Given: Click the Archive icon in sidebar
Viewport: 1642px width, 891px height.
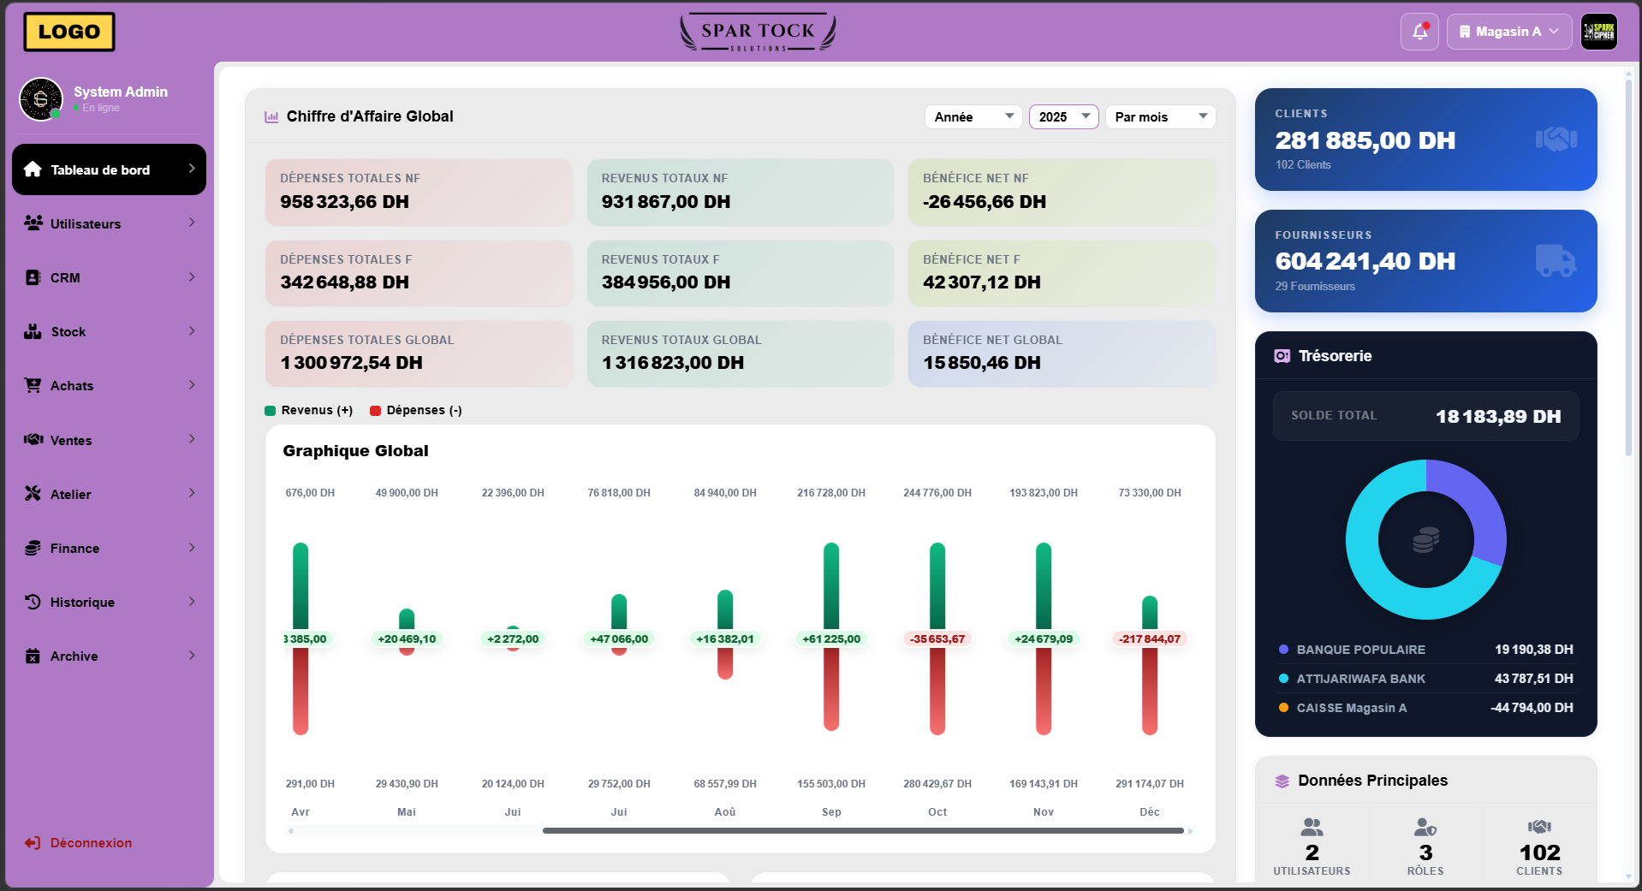Looking at the screenshot, I should tap(33, 656).
